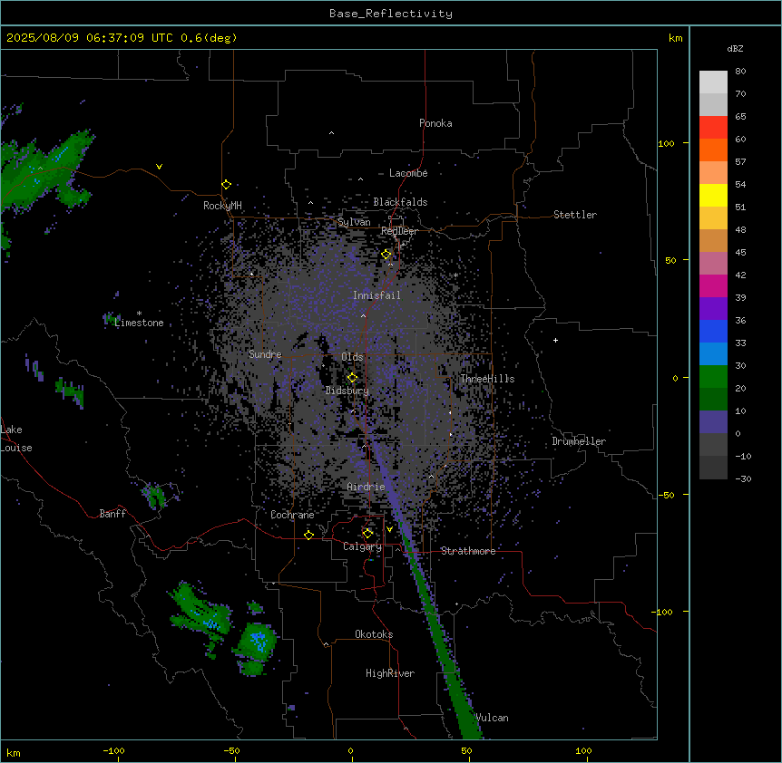782x763 pixels.
Task: Click the Innisfail city label
Action: [x=376, y=295]
